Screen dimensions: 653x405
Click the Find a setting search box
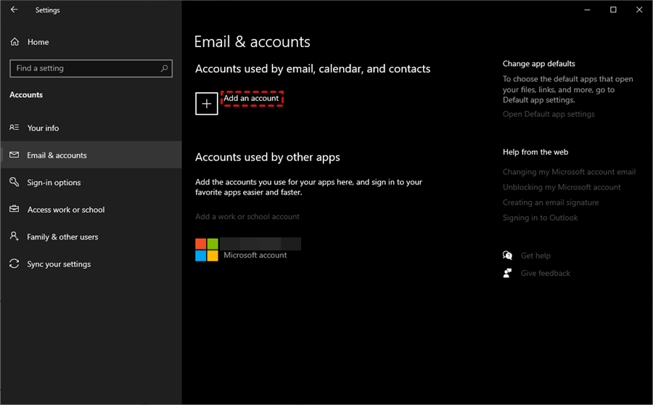(83, 68)
